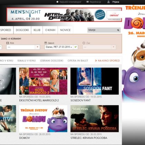Click the clock icon beside Čas
The image size is (145, 145).
coord(84,43)
